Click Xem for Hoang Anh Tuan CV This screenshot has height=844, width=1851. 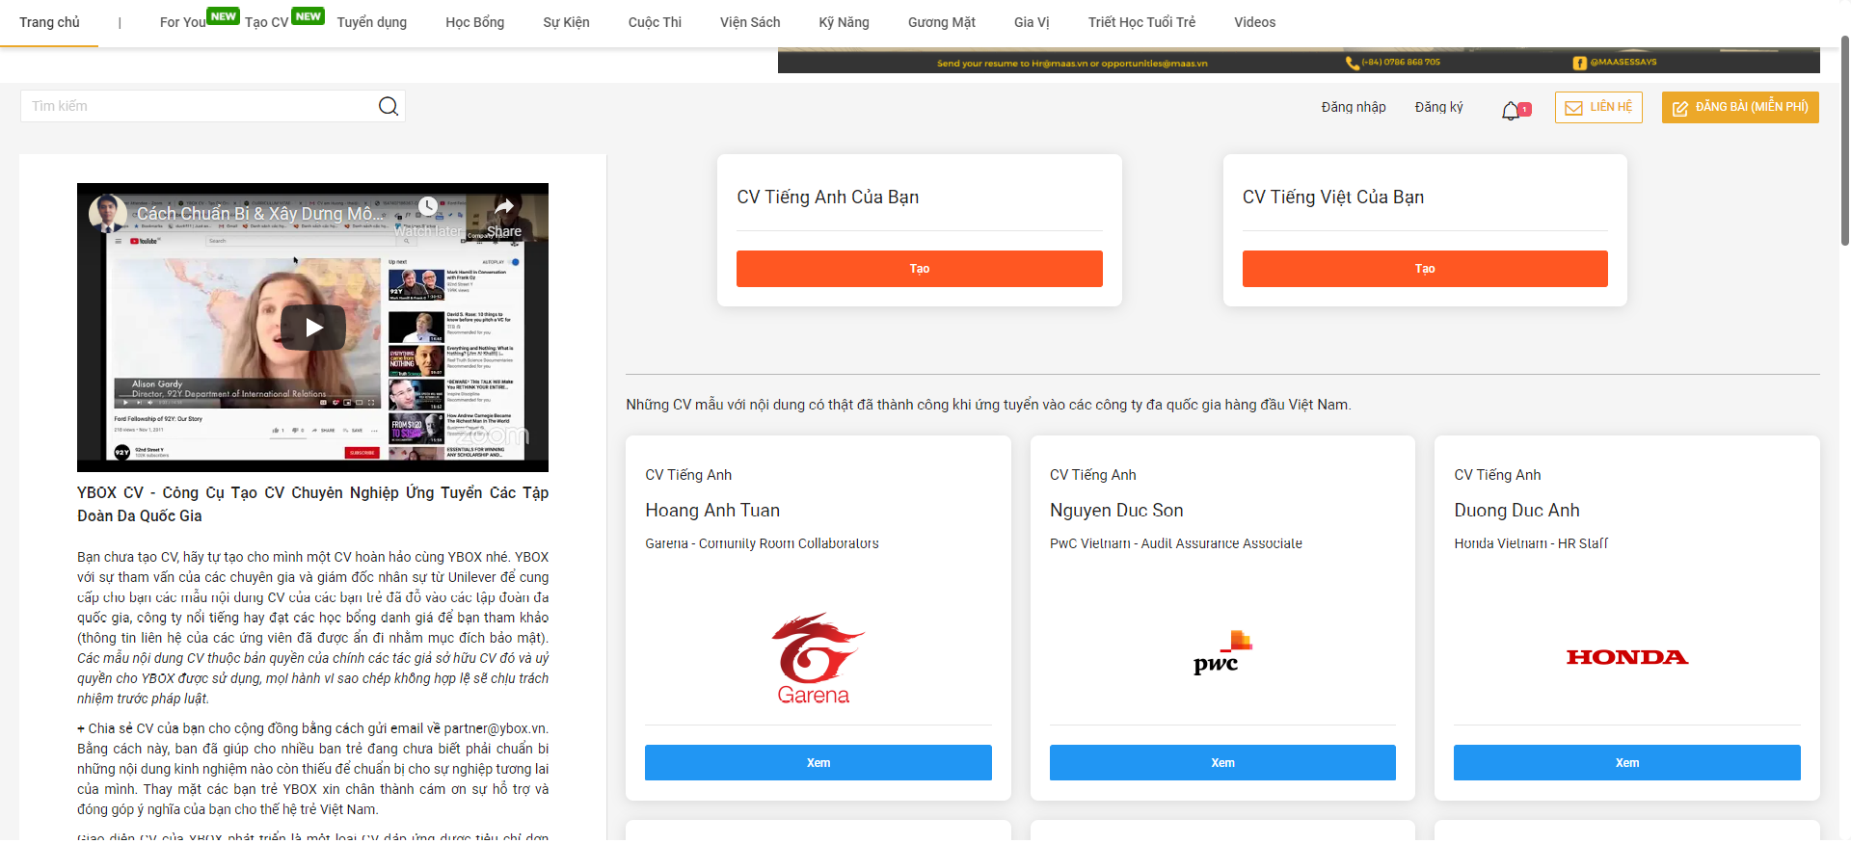pos(818,763)
